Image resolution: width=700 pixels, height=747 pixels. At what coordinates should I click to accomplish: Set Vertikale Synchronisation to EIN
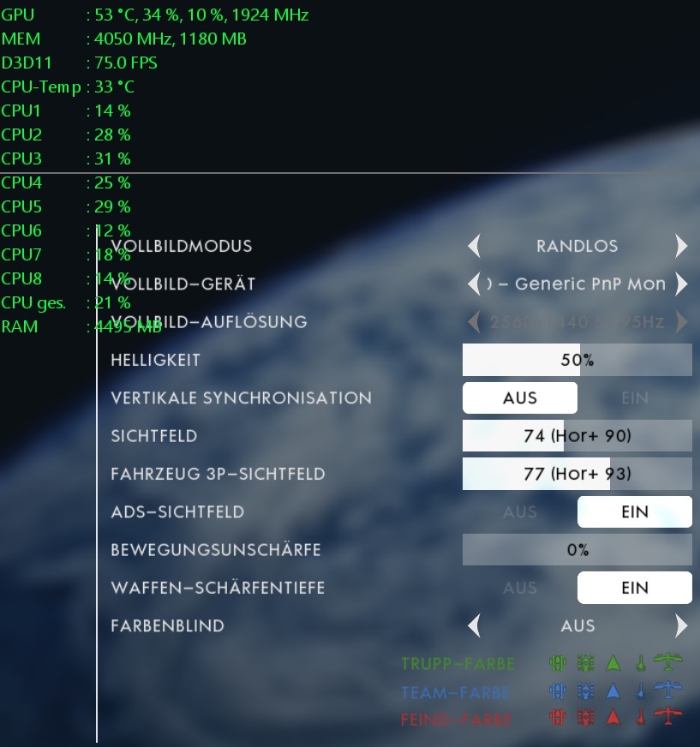(x=635, y=397)
